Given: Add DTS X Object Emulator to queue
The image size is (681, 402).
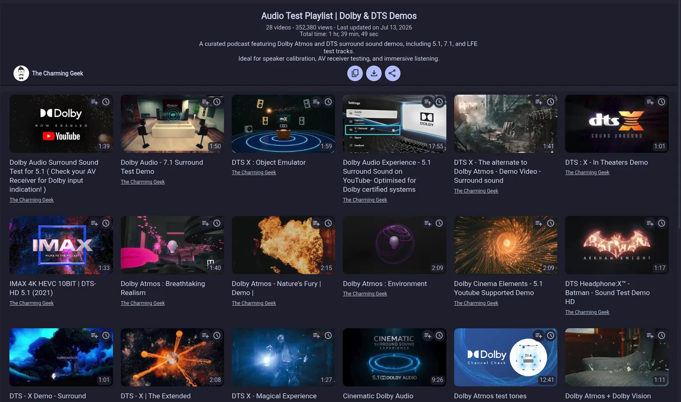Looking at the screenshot, I should pos(317,102).
